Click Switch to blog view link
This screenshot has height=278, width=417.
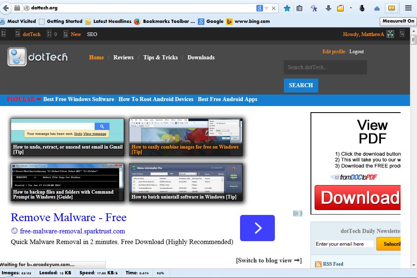point(269,260)
